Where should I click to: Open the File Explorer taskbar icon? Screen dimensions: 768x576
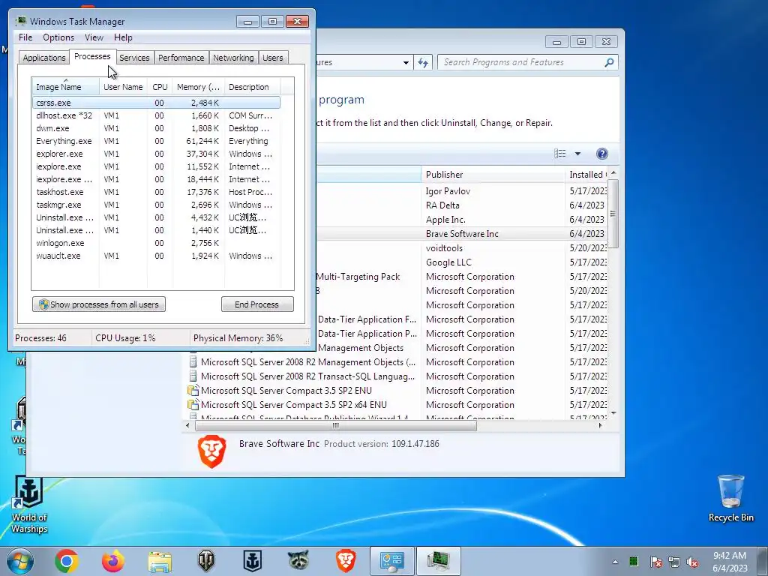pos(160,561)
